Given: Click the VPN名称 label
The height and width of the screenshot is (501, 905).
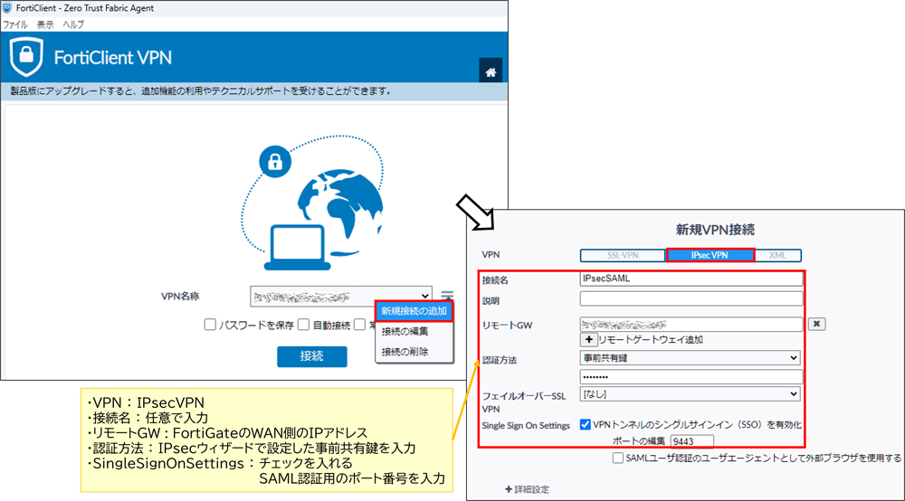Looking at the screenshot, I should 179,297.
